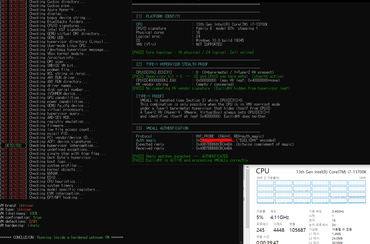Image resolution: width=370 pixels, height=244 pixels.
Task: Click the "[1] PLATFORM IDENTITY" section header
Action: click(x=158, y=16)
